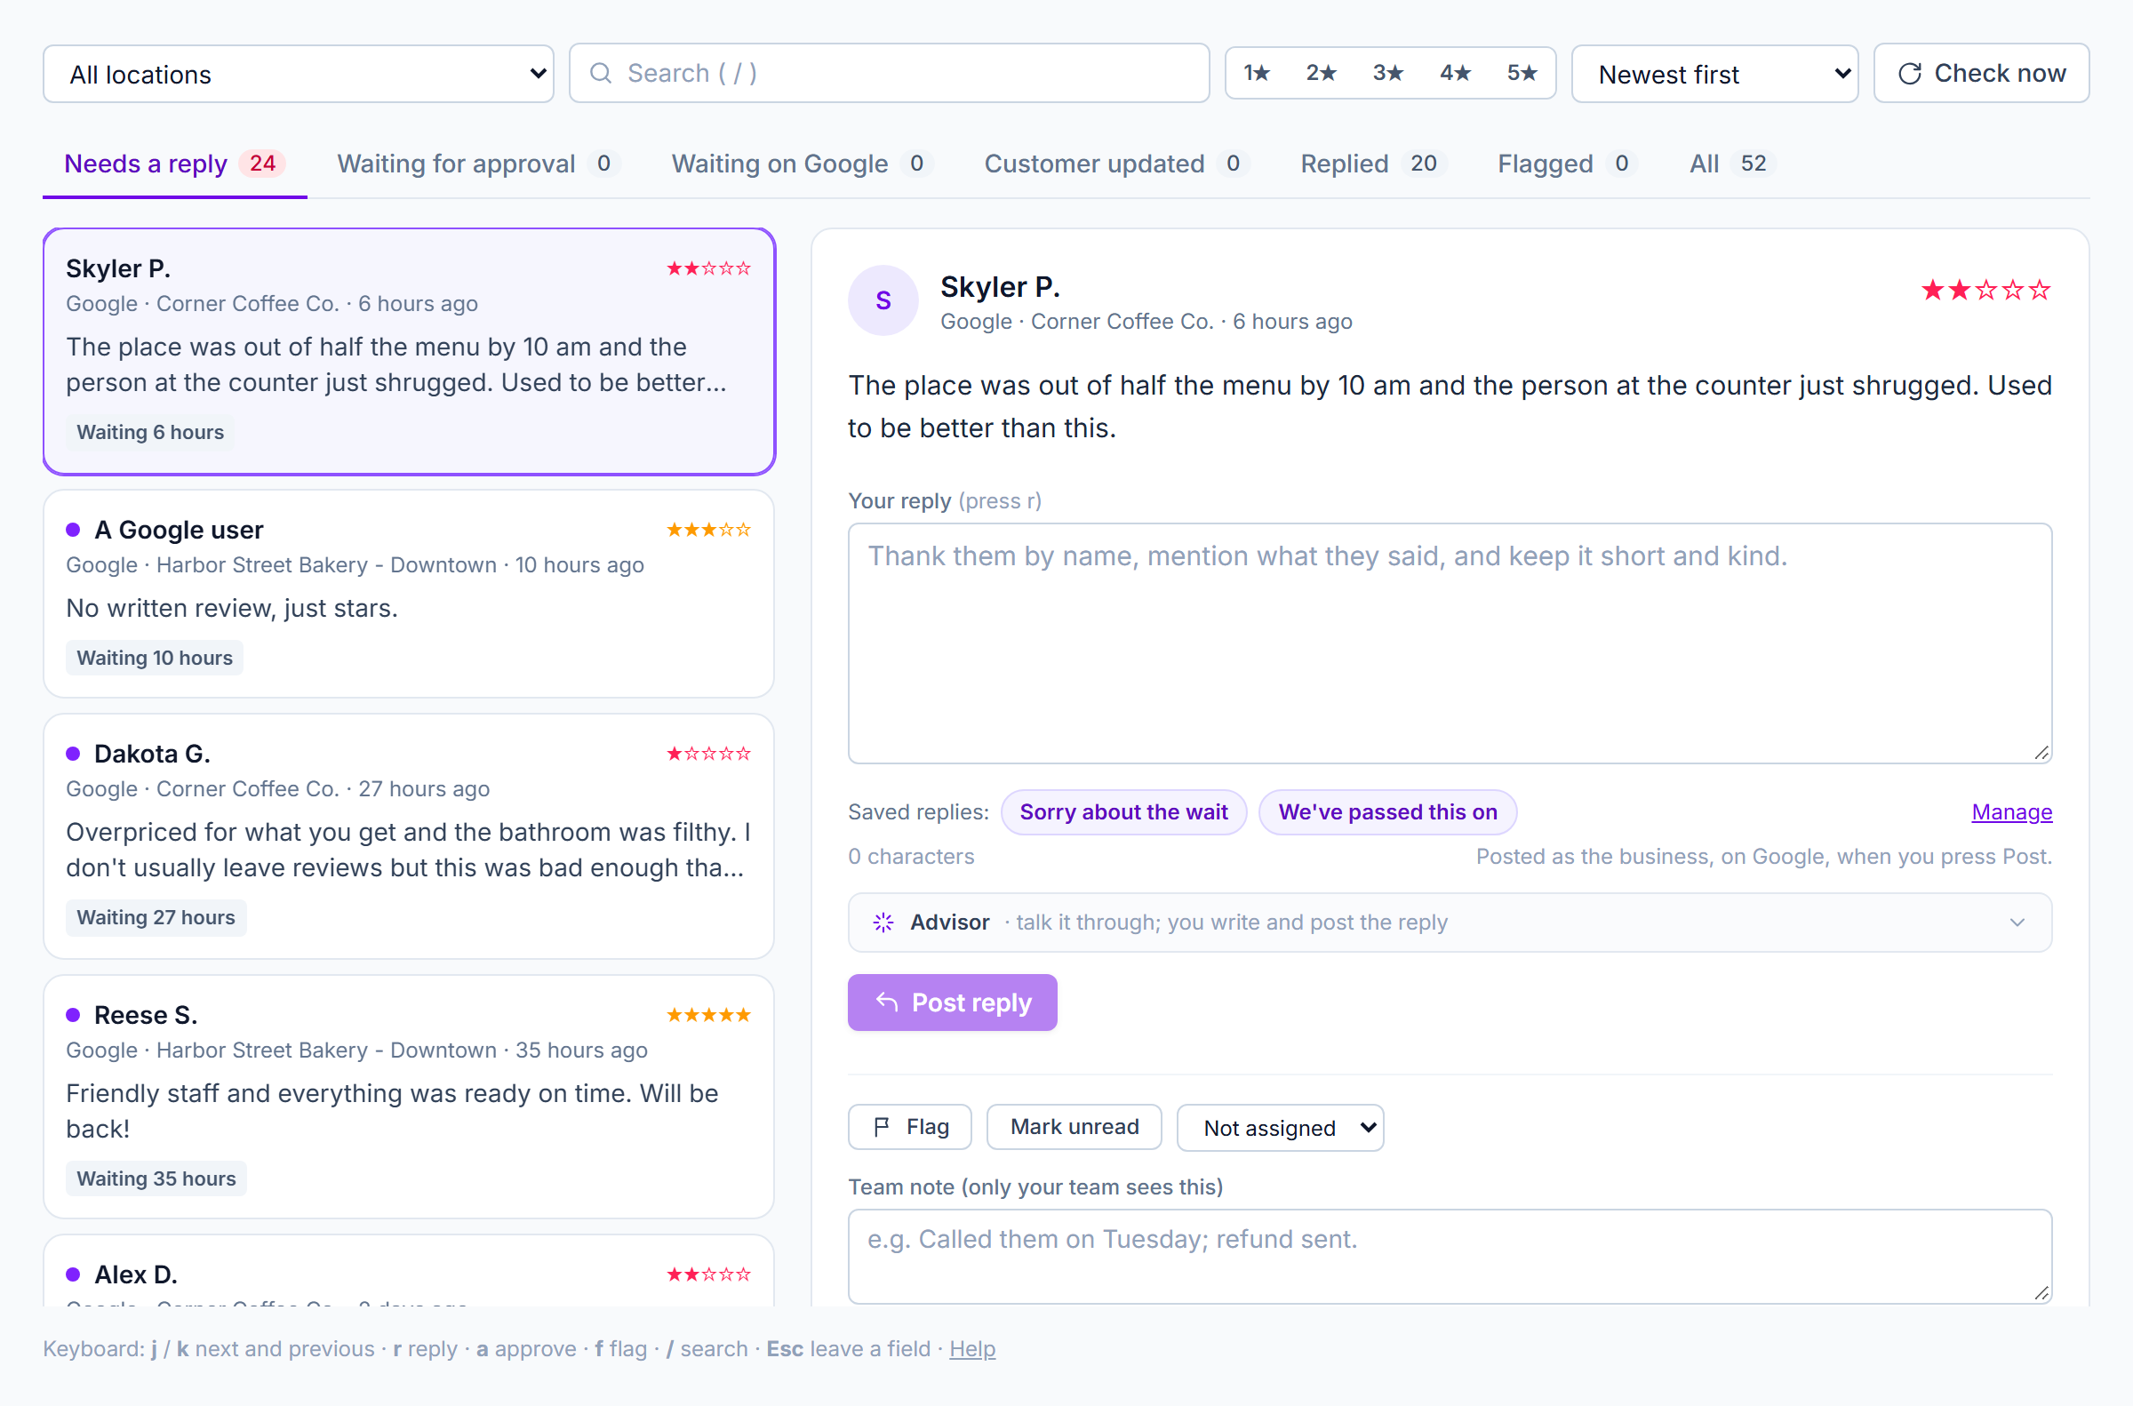Select the A Google user review card
The width and height of the screenshot is (2133, 1406).
coord(409,594)
